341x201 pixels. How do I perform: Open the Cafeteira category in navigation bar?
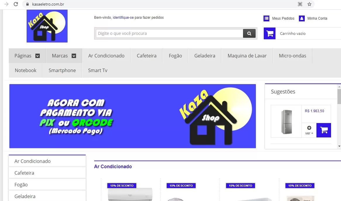pyautogui.click(x=147, y=56)
